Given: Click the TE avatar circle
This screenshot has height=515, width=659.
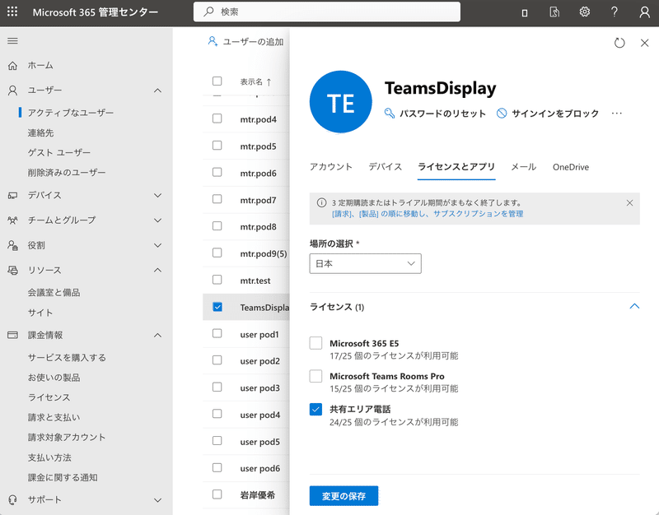Looking at the screenshot, I should [x=341, y=102].
